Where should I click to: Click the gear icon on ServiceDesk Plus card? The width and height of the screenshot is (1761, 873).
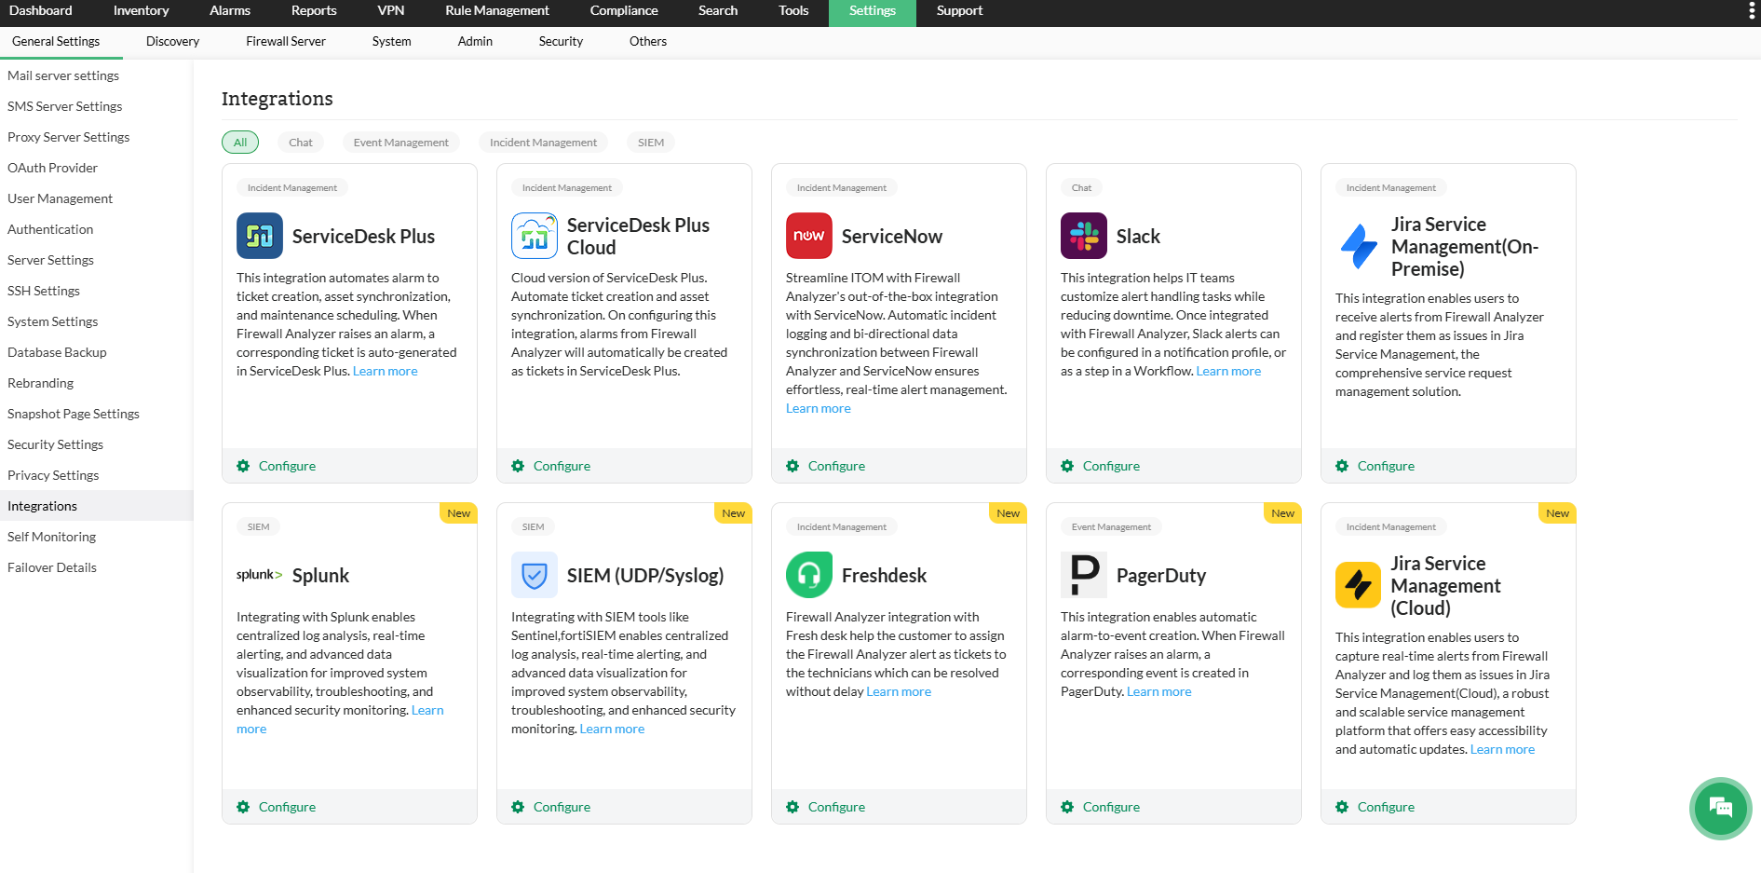(x=243, y=466)
